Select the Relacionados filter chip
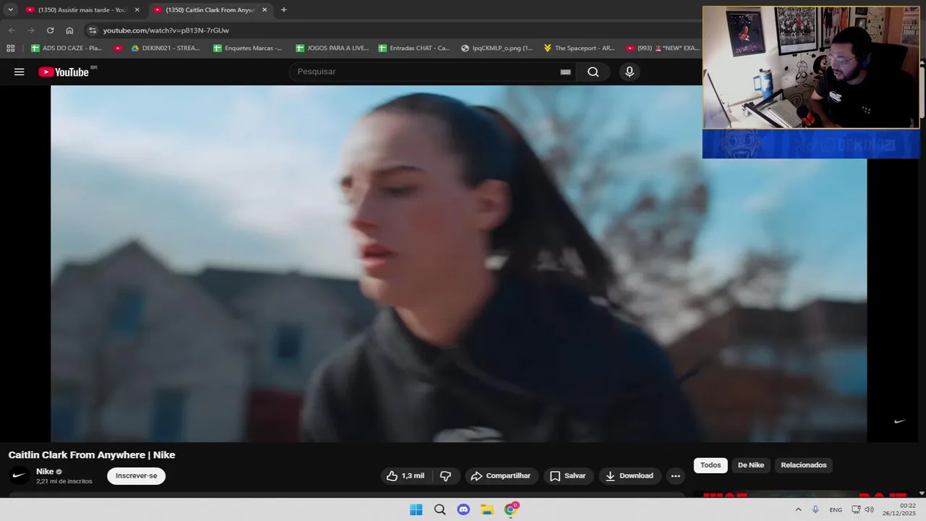 click(804, 465)
